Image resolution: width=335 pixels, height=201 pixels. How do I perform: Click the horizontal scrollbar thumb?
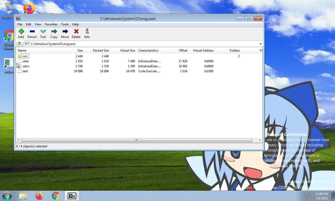pos(136,140)
